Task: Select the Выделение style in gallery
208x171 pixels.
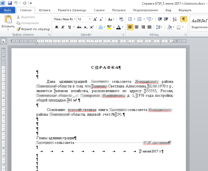Action: 199,23
